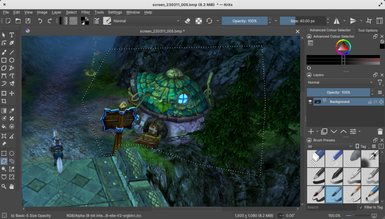This screenshot has height=219, width=385.
Task: Toggle the Filter in Tag checkbox
Action: pyautogui.click(x=361, y=207)
